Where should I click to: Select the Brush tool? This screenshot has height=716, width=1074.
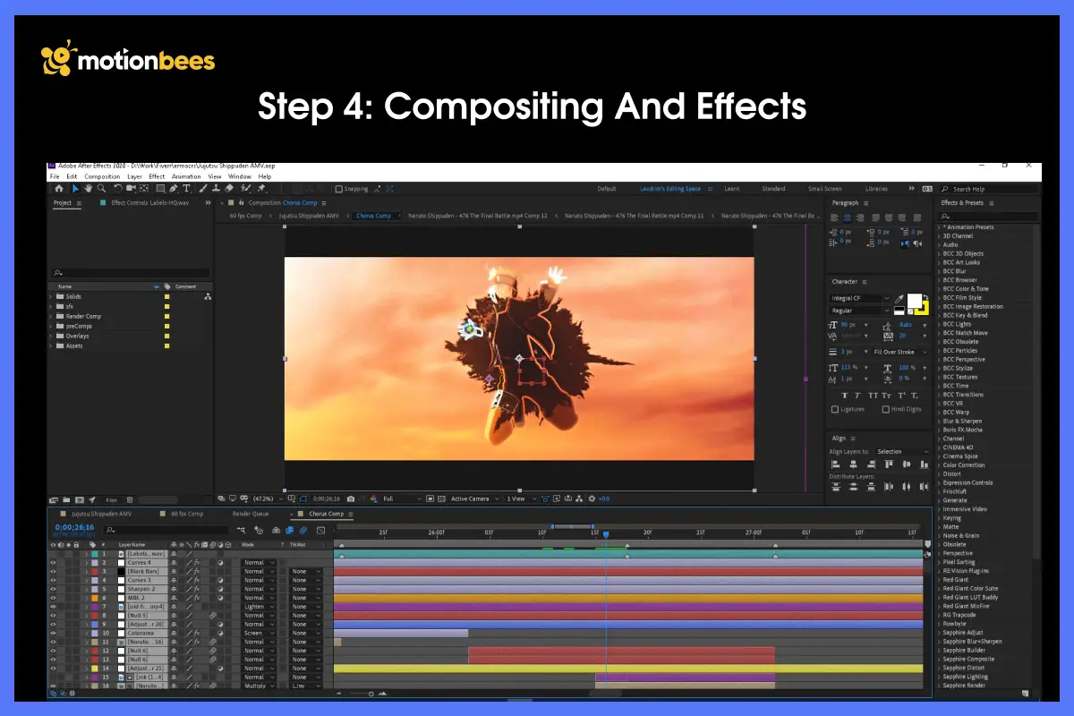(203, 188)
